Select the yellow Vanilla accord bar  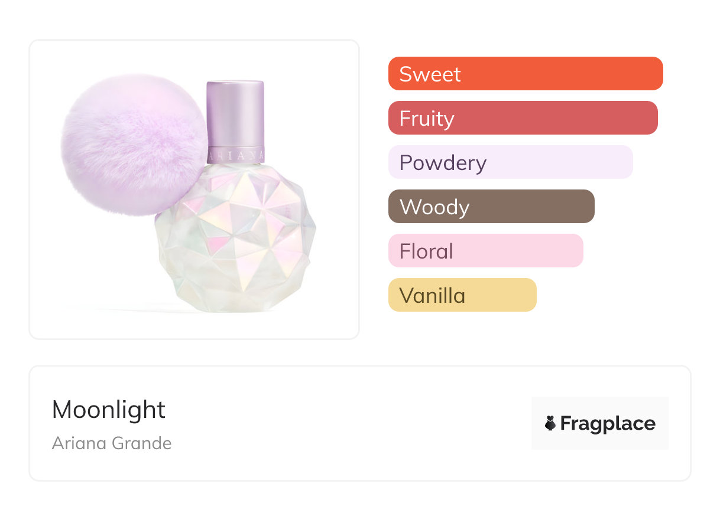point(497,295)
